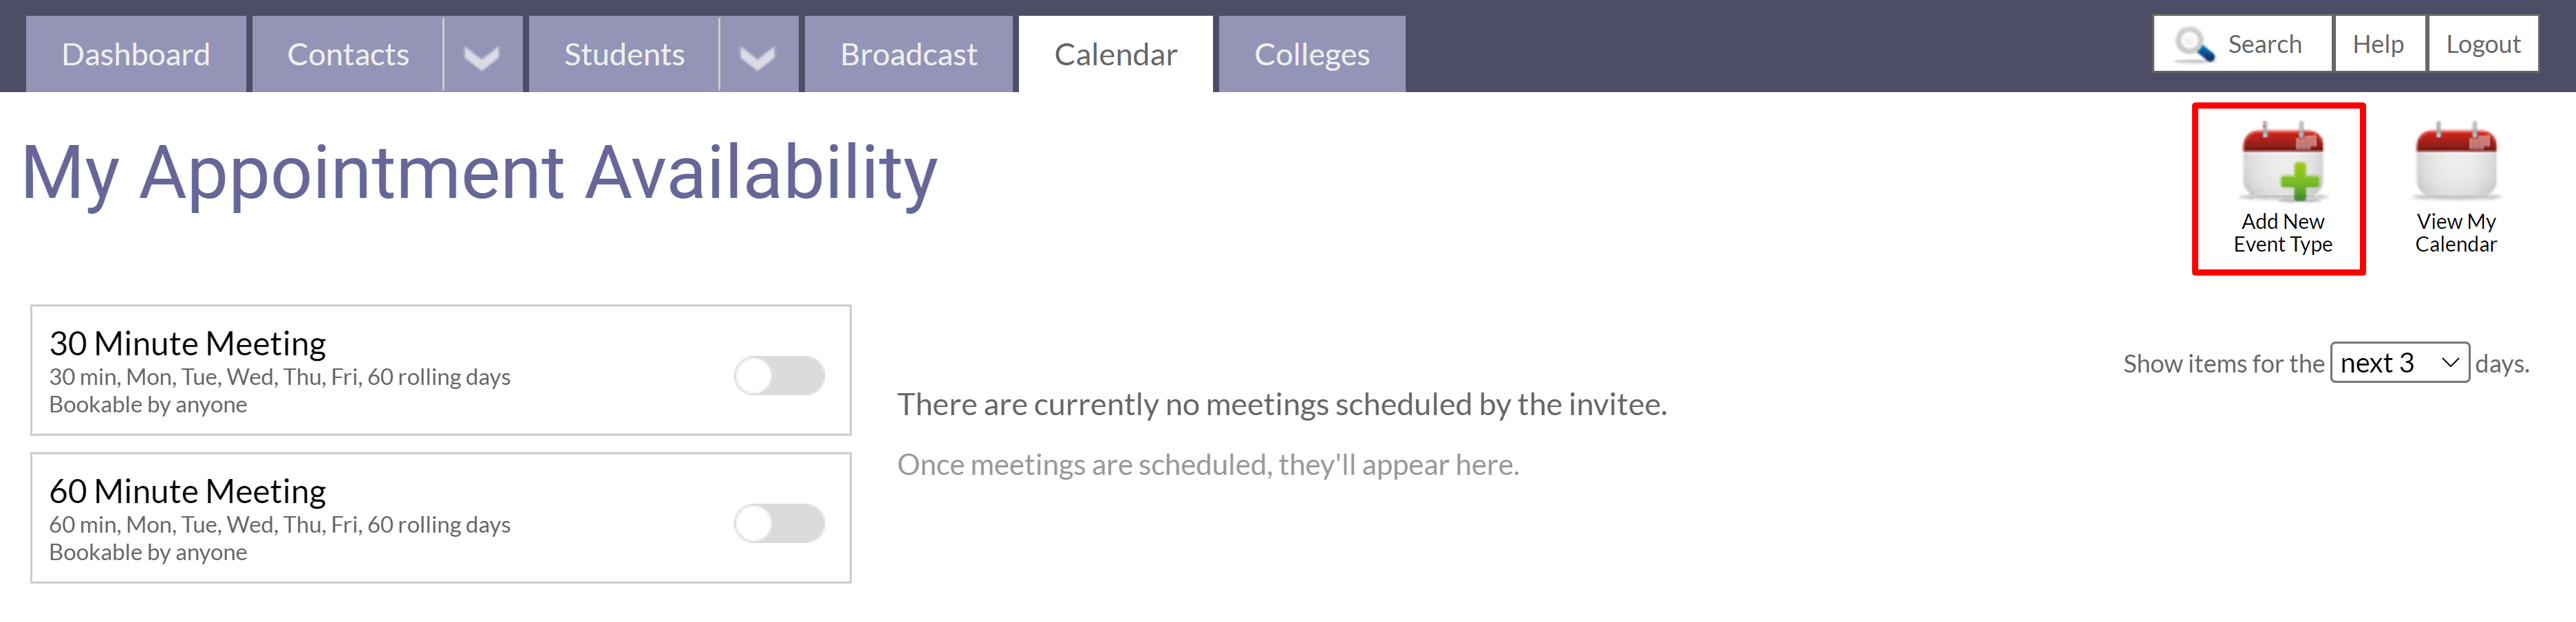Viewport: 2576px width, 622px height.
Task: Expand the Students dropdown arrow
Action: pos(758,55)
